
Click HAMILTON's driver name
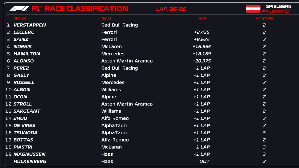click(27, 54)
